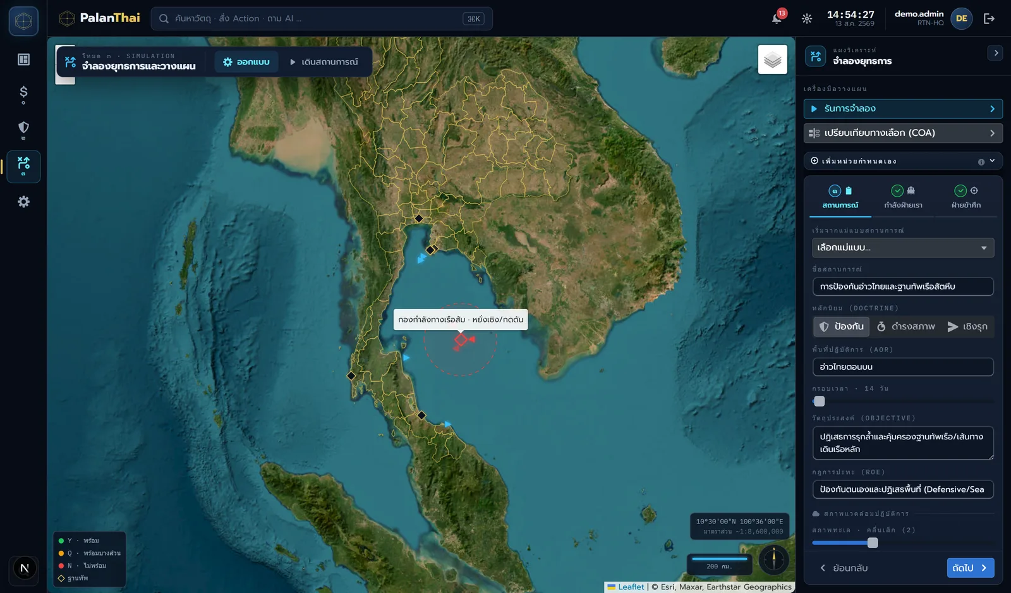
Task: Select the ป้องกัน doctrine option
Action: (842, 326)
